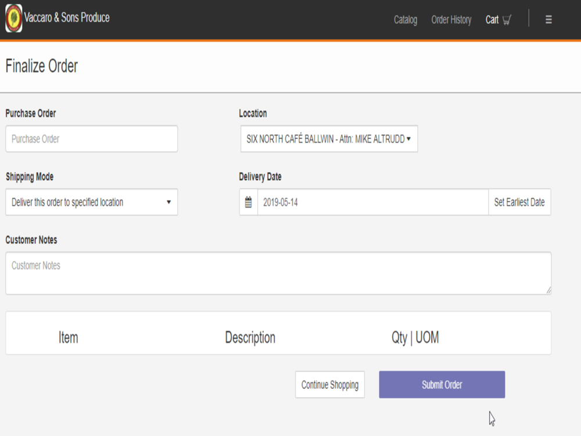Click the Set Earliest Date button
The height and width of the screenshot is (436, 581).
tap(519, 202)
